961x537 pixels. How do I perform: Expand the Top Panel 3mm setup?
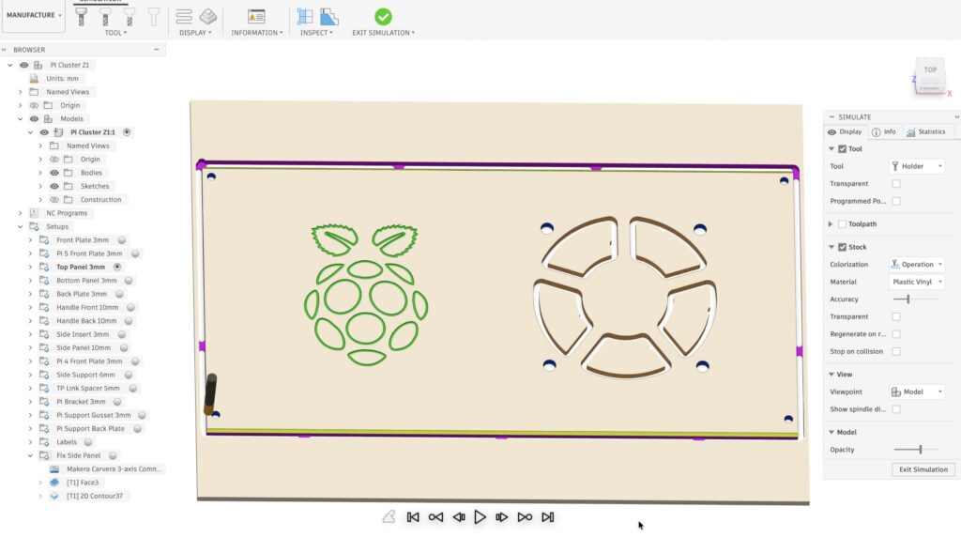click(x=30, y=267)
